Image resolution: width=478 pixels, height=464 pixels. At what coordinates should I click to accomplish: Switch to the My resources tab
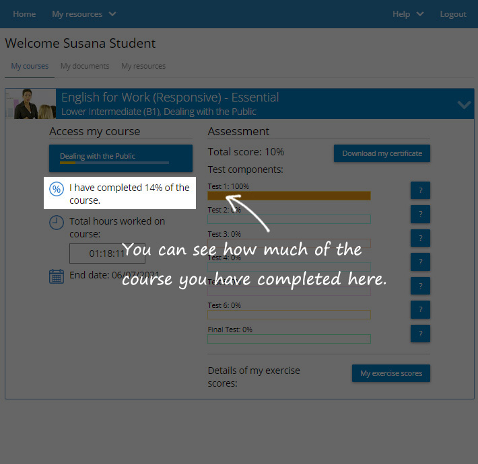(143, 66)
